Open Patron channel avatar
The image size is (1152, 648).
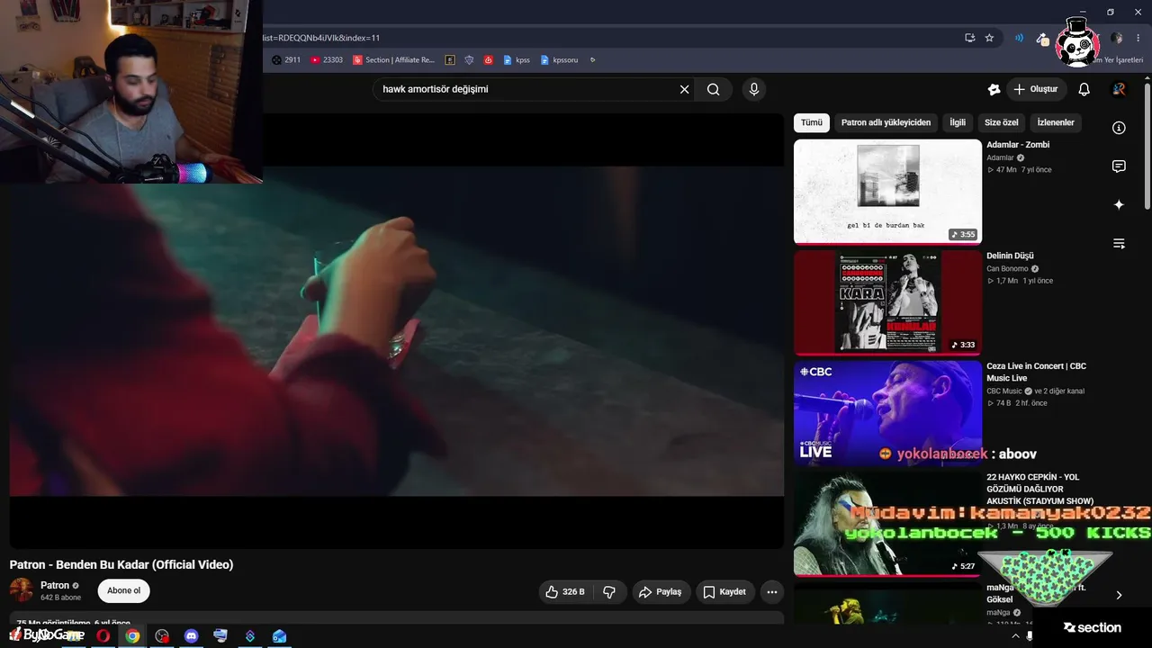[x=22, y=590]
